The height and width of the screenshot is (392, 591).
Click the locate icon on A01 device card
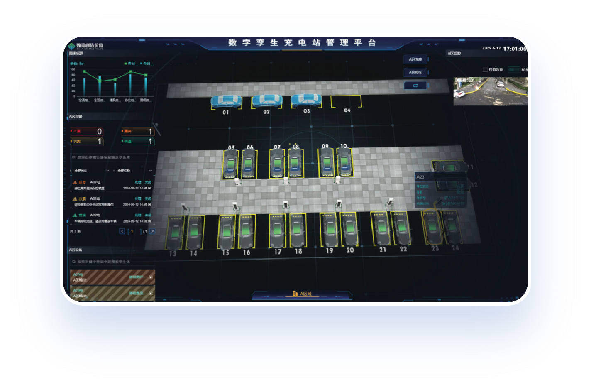click(151, 293)
